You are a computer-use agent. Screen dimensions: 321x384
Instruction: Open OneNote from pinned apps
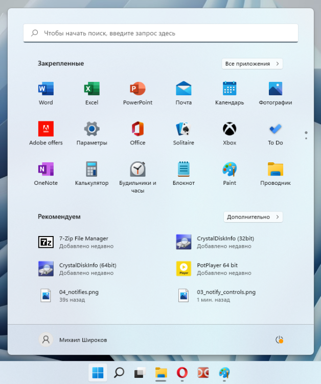coord(45,174)
